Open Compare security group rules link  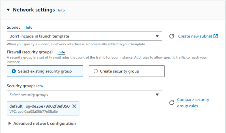[x=193, y=103]
